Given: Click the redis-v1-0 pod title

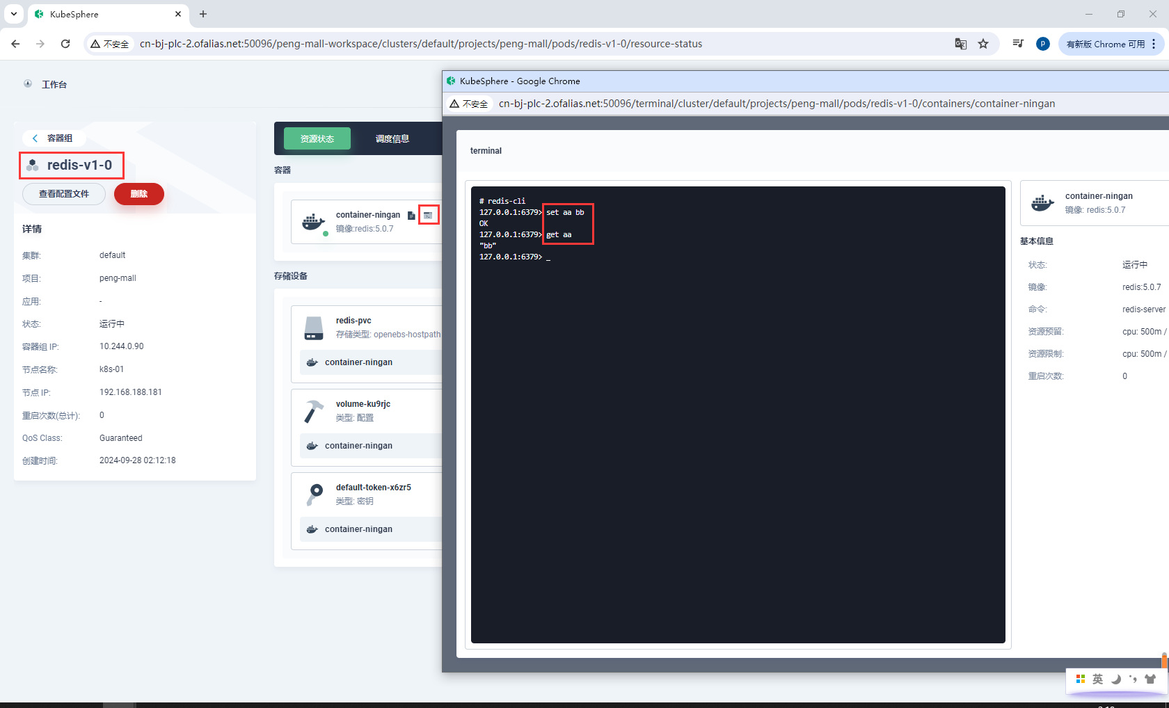Looking at the screenshot, I should tap(79, 165).
